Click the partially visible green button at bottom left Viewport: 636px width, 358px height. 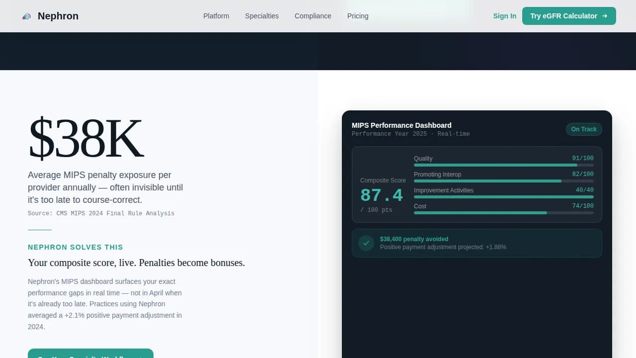click(x=90, y=354)
